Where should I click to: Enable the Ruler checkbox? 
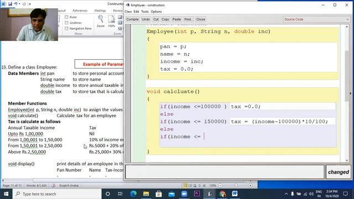pos(66,17)
